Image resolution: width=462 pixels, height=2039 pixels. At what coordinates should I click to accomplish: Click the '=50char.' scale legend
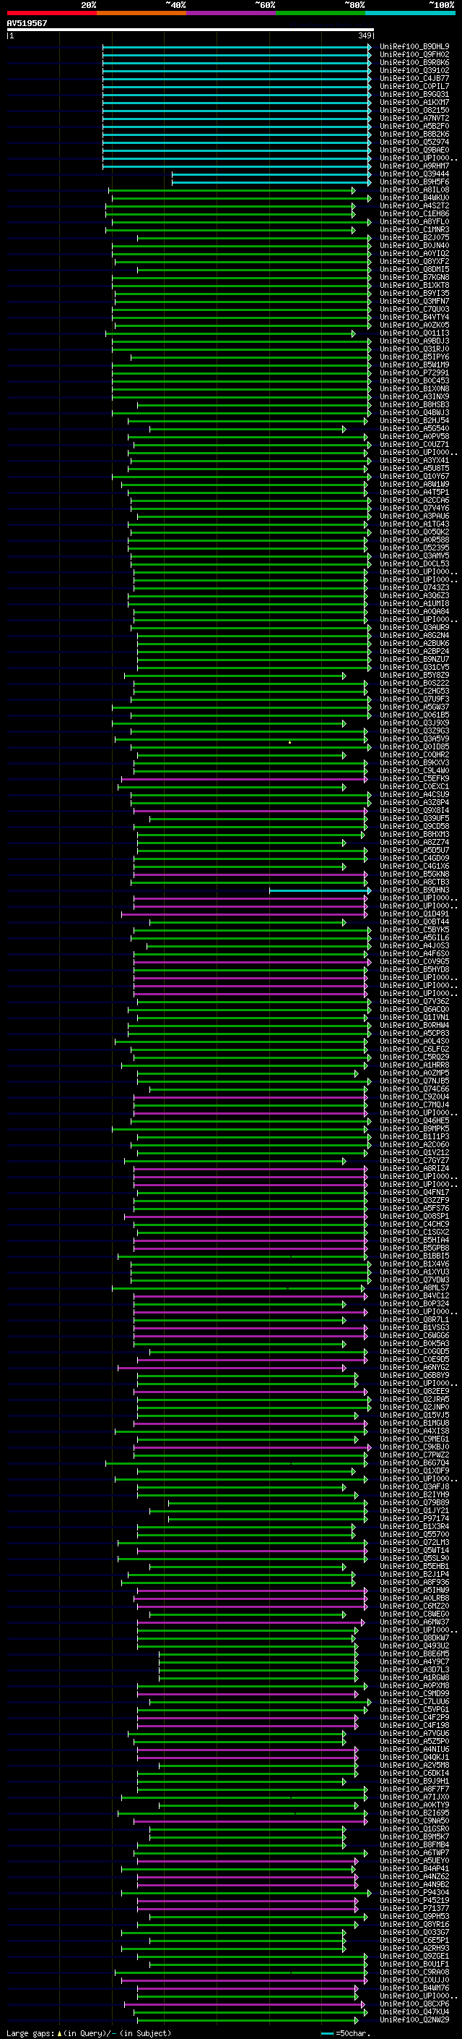(345, 2032)
